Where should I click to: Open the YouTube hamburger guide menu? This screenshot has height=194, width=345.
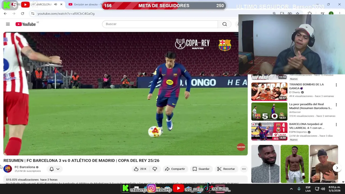[x=8, y=24]
